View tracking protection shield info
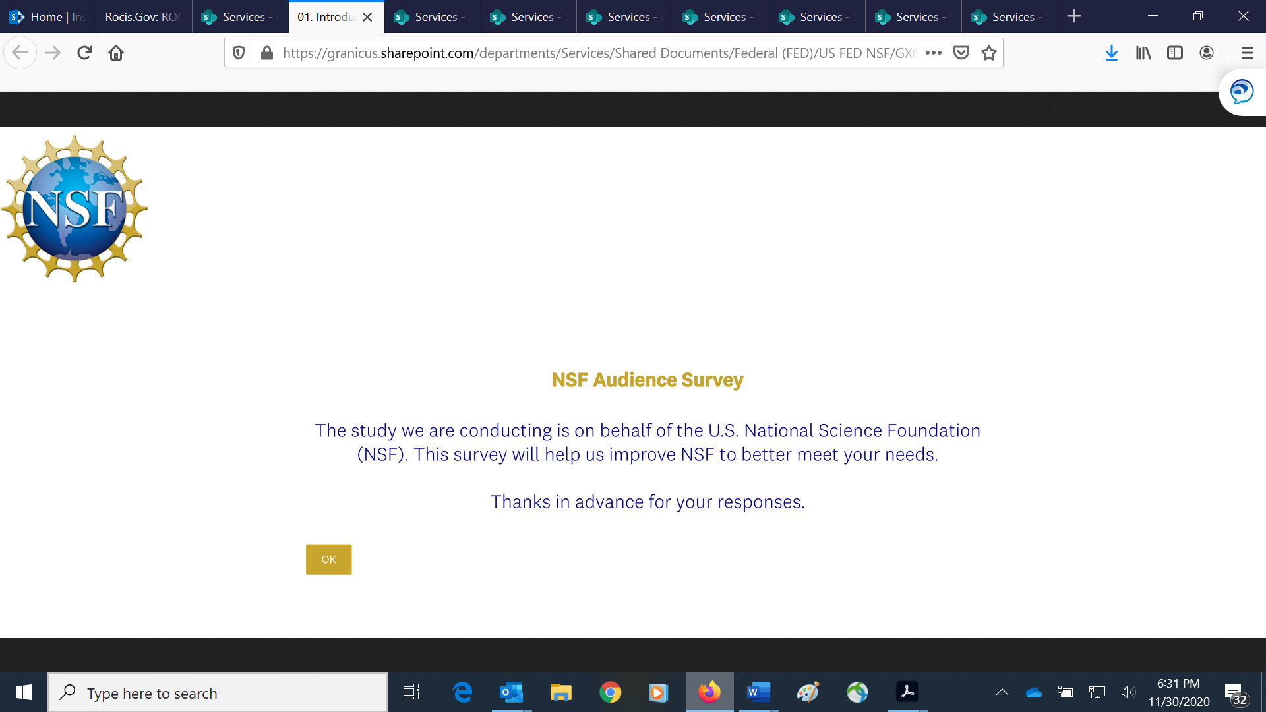Viewport: 1266px width, 712px height. (x=239, y=53)
